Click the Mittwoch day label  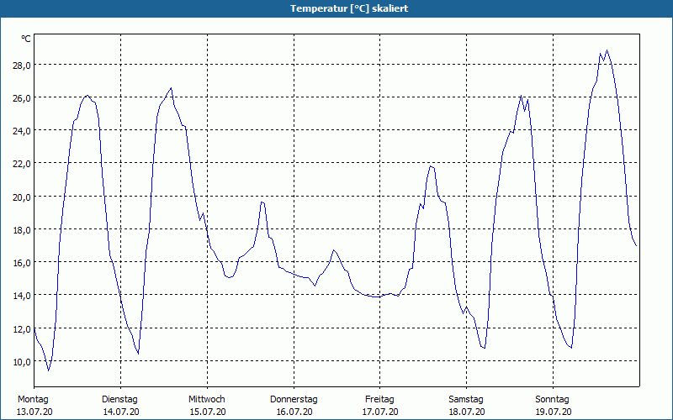pyautogui.click(x=207, y=400)
